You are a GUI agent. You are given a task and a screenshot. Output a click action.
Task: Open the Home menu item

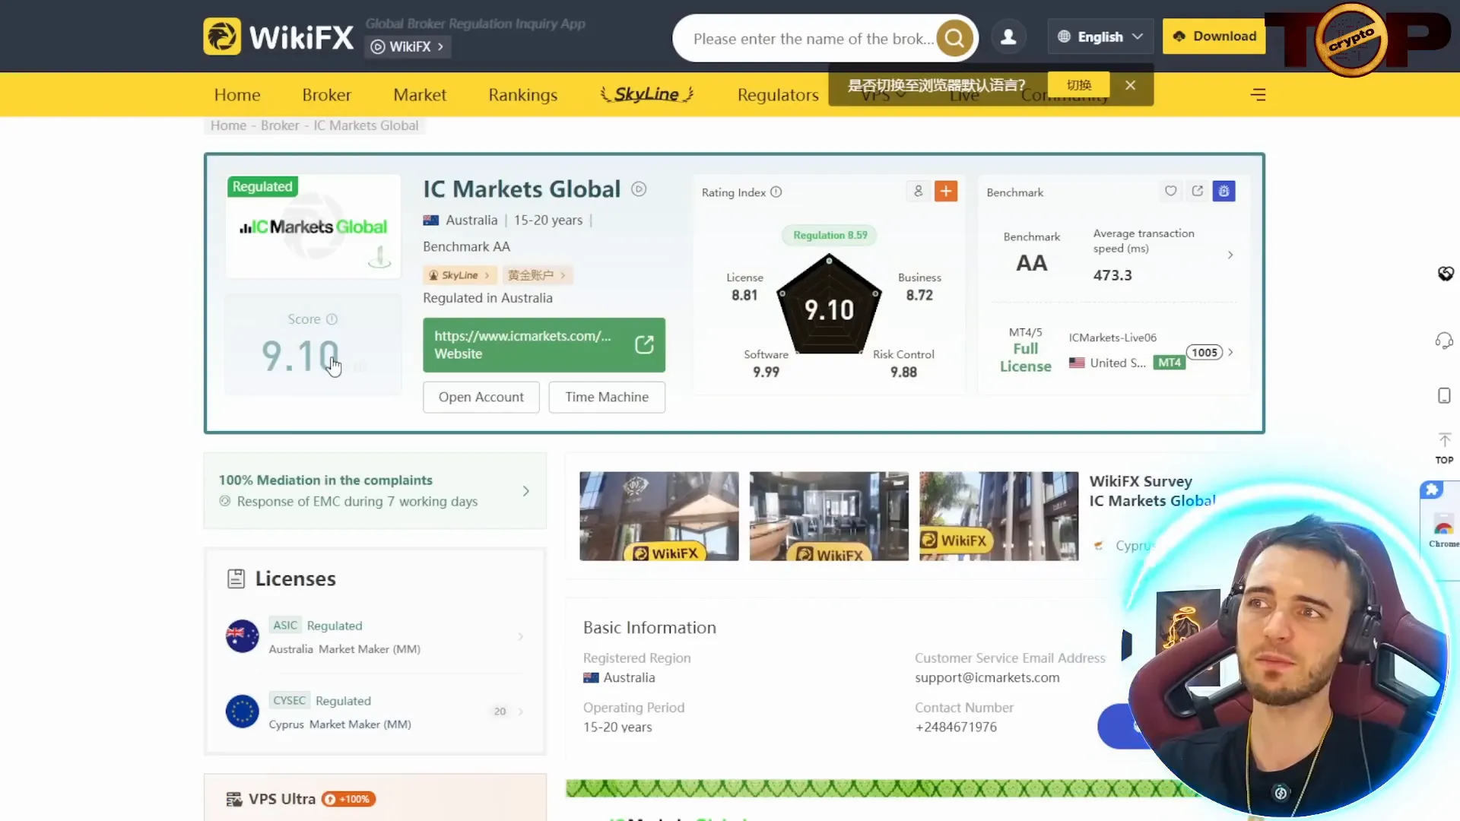237,95
